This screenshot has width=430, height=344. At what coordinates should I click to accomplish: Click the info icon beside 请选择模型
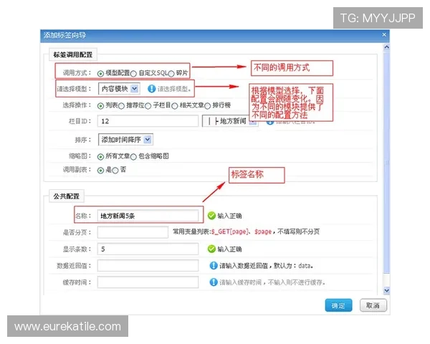[x=151, y=89]
